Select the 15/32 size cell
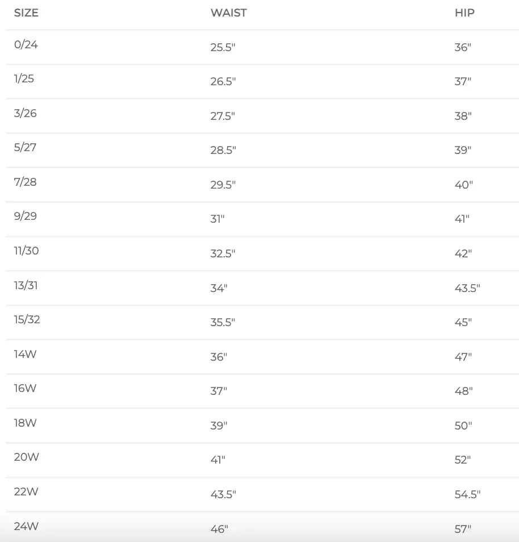 (27, 319)
